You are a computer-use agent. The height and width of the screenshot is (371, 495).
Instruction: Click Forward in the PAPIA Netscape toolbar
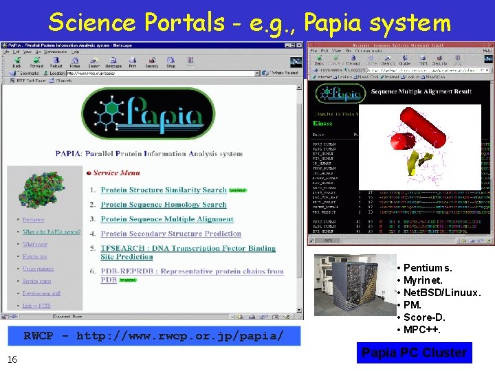click(x=36, y=62)
